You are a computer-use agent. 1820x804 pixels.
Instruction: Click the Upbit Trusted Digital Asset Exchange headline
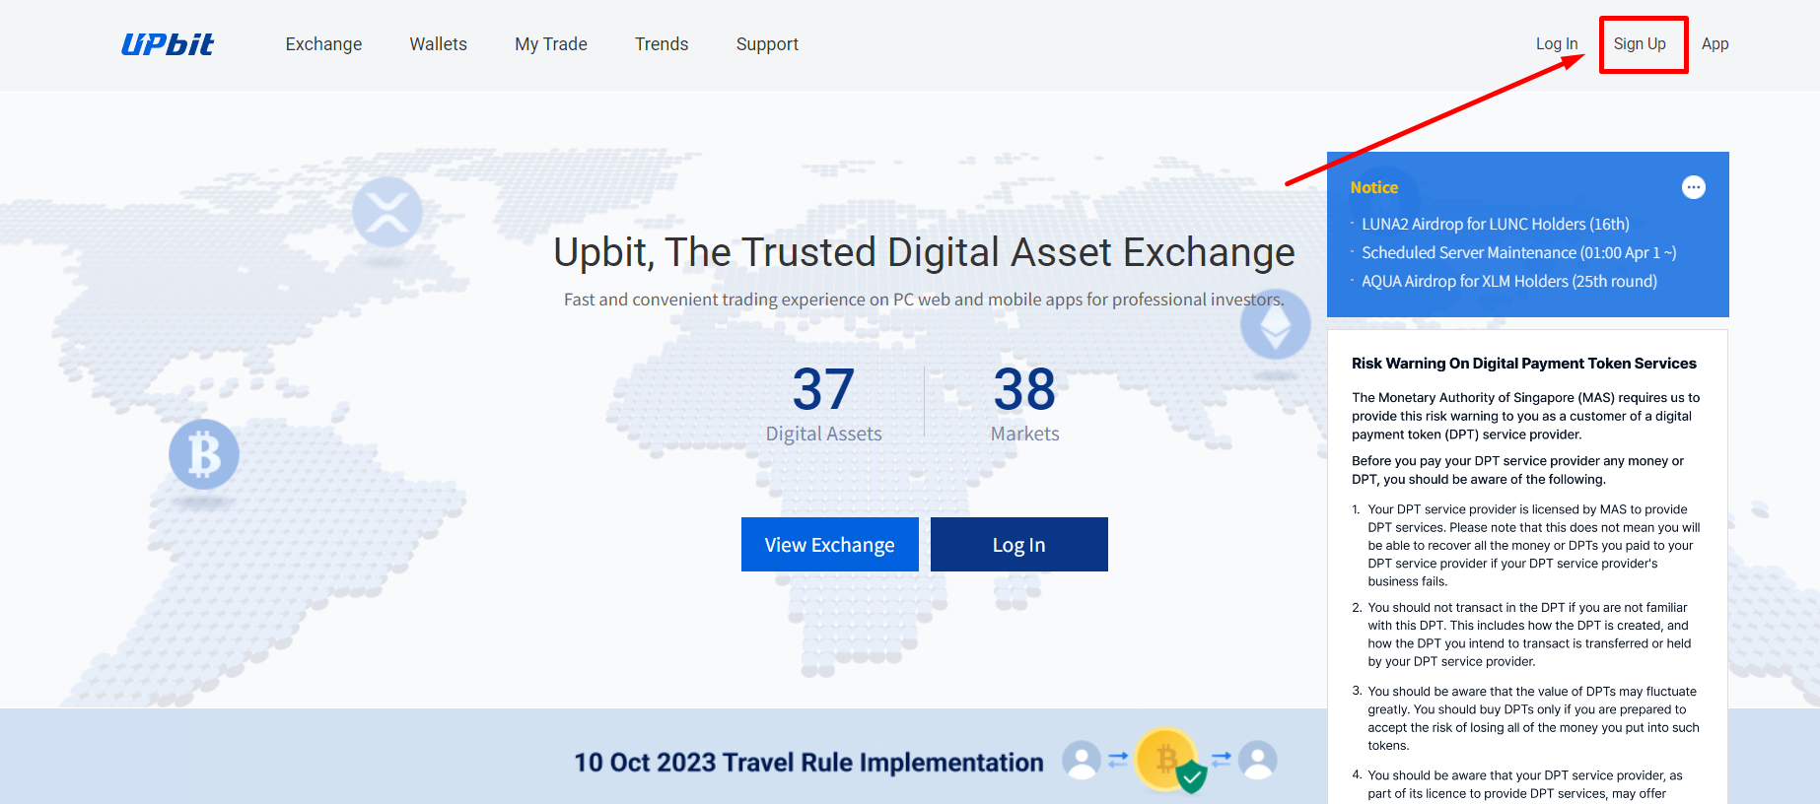(x=924, y=253)
